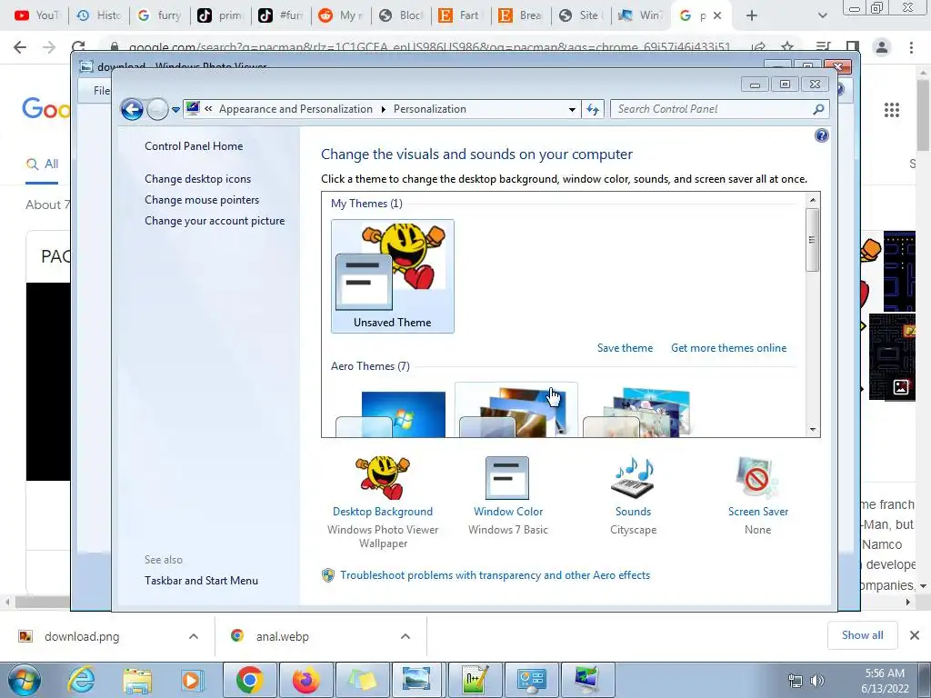Click the Personalization address bar icon

[x=193, y=109]
